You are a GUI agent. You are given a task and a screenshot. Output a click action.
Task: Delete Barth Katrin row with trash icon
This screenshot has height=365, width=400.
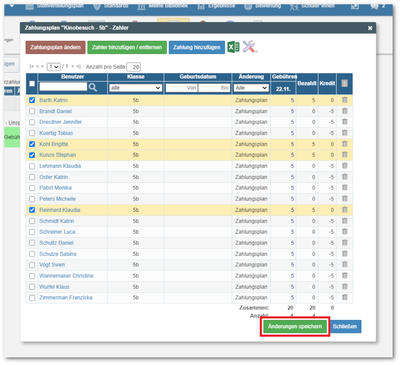344,100
